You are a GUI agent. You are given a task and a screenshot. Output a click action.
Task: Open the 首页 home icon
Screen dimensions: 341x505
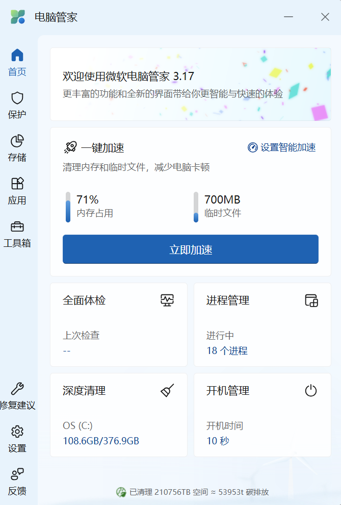pos(17,55)
